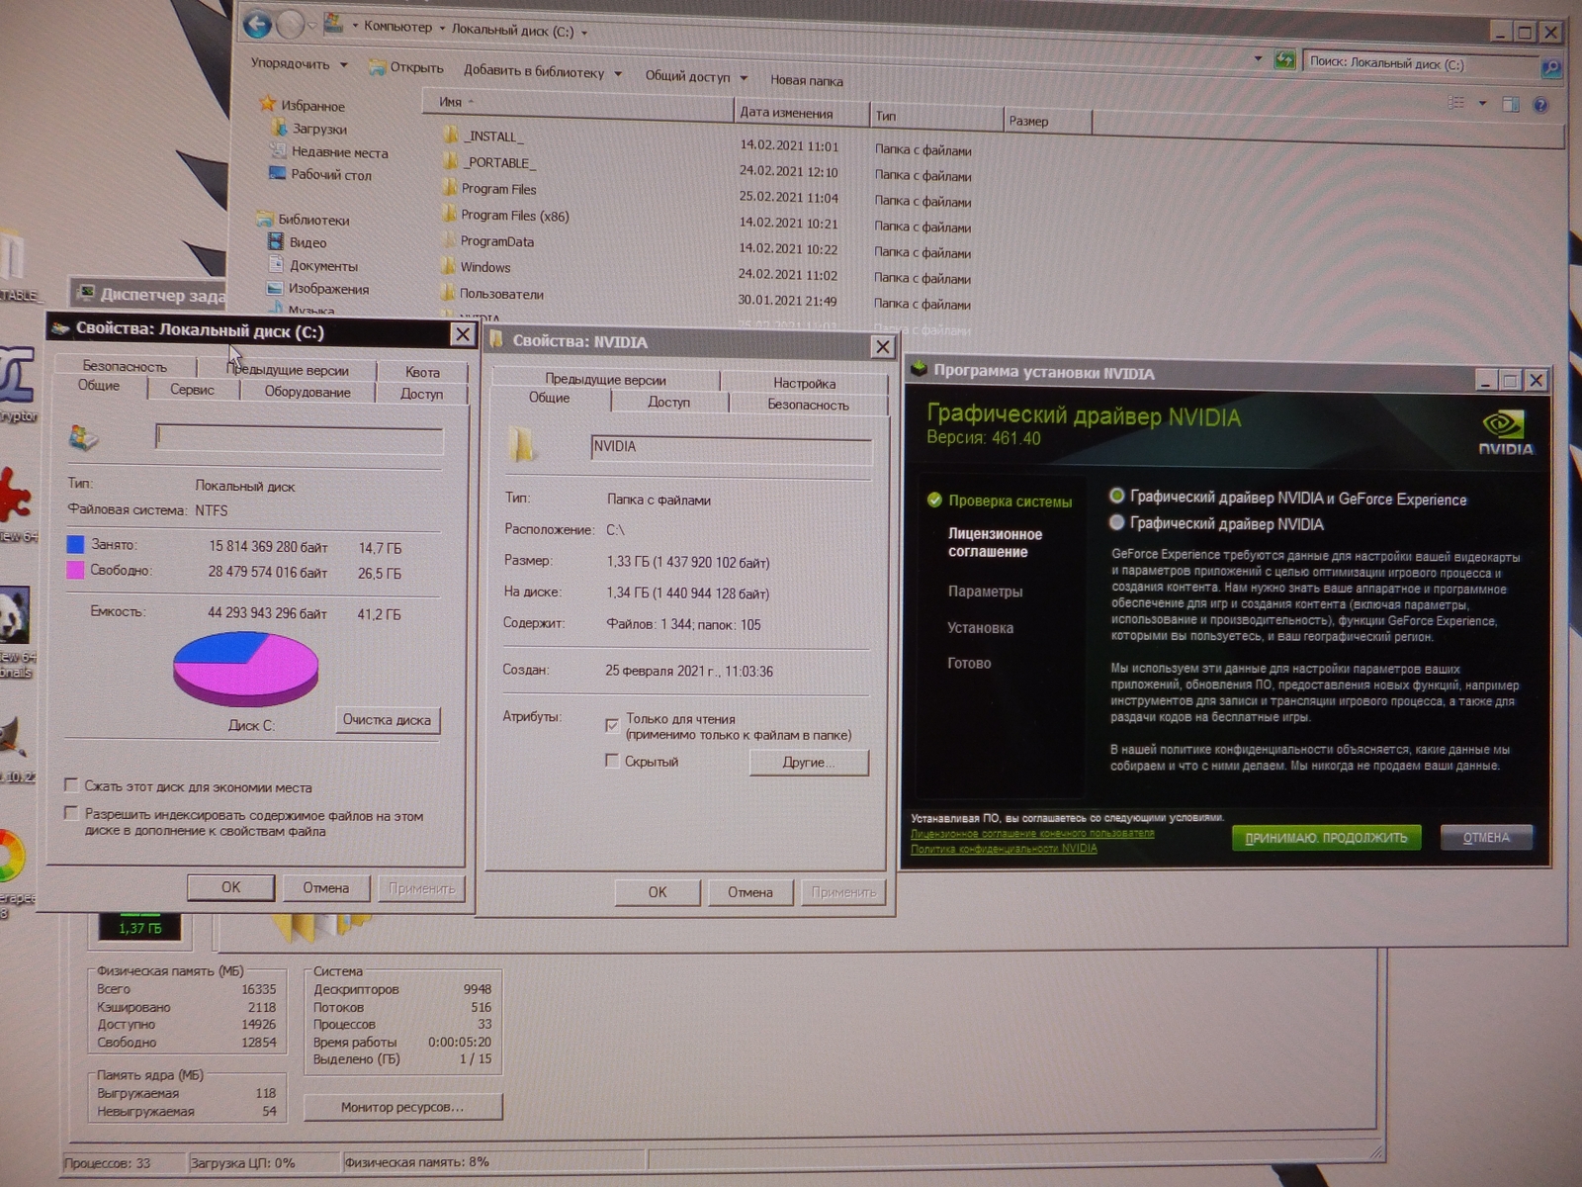The width and height of the screenshot is (1582, 1187).
Task: Switch to Настройка tab in NVIDIA properties
Action: (804, 383)
